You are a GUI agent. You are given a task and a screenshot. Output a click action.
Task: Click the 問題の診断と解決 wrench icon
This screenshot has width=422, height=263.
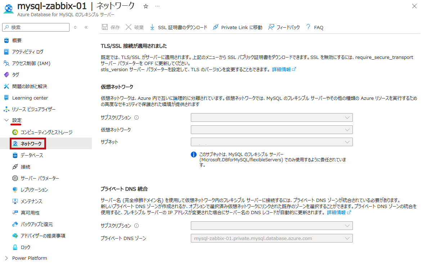[6, 86]
